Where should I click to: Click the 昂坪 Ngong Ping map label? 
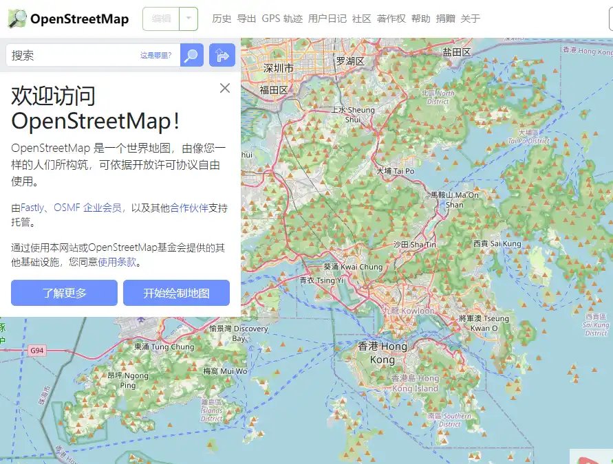(128, 380)
